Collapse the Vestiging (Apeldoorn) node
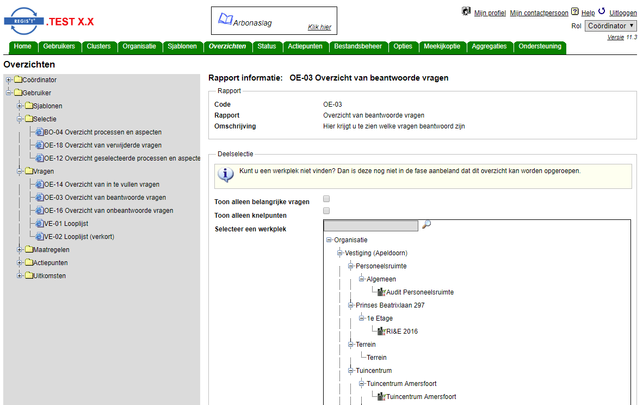This screenshot has width=643, height=405. click(x=339, y=253)
